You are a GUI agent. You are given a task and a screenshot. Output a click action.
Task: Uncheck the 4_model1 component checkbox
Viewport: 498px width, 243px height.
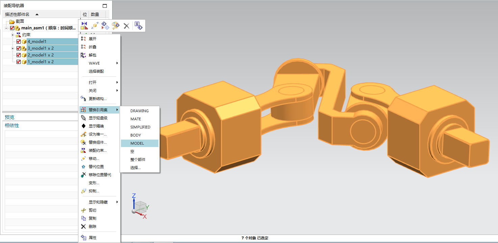19,42
